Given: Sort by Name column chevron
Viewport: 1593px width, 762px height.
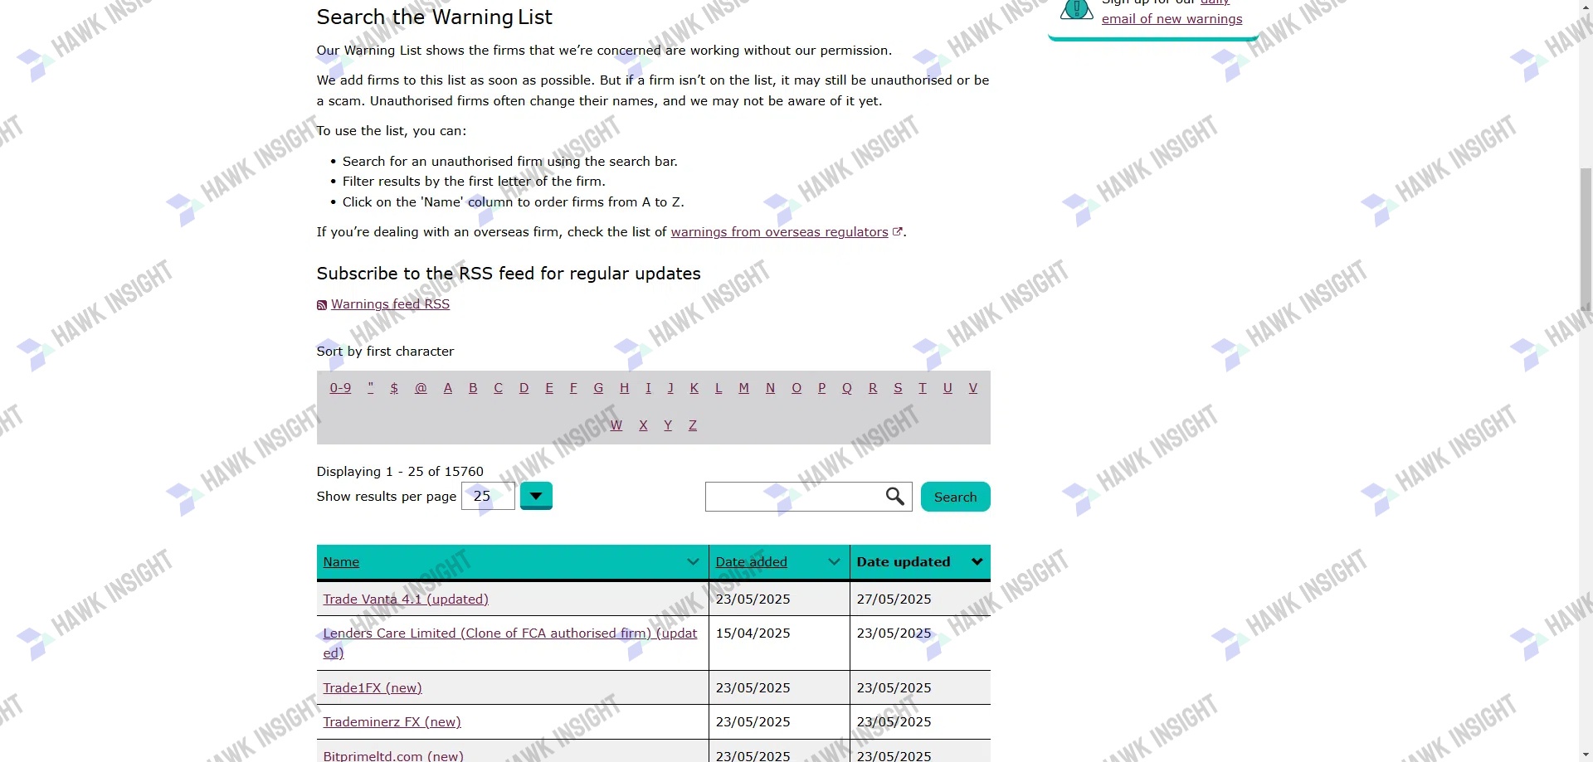Looking at the screenshot, I should pyautogui.click(x=693, y=561).
